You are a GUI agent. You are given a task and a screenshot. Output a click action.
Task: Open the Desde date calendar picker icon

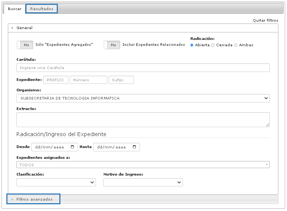pyautogui.click(x=72, y=147)
